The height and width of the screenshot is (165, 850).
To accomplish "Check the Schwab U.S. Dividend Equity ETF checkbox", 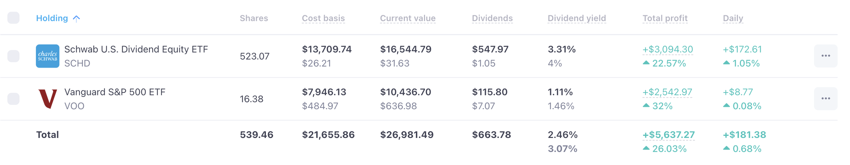I will 14,56.
